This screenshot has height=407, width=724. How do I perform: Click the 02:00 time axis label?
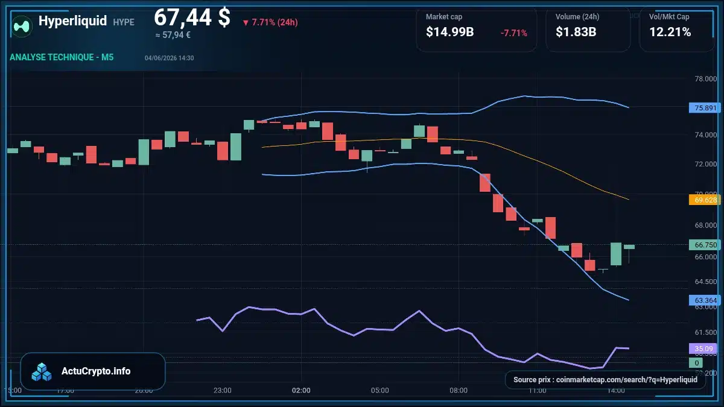(301, 391)
